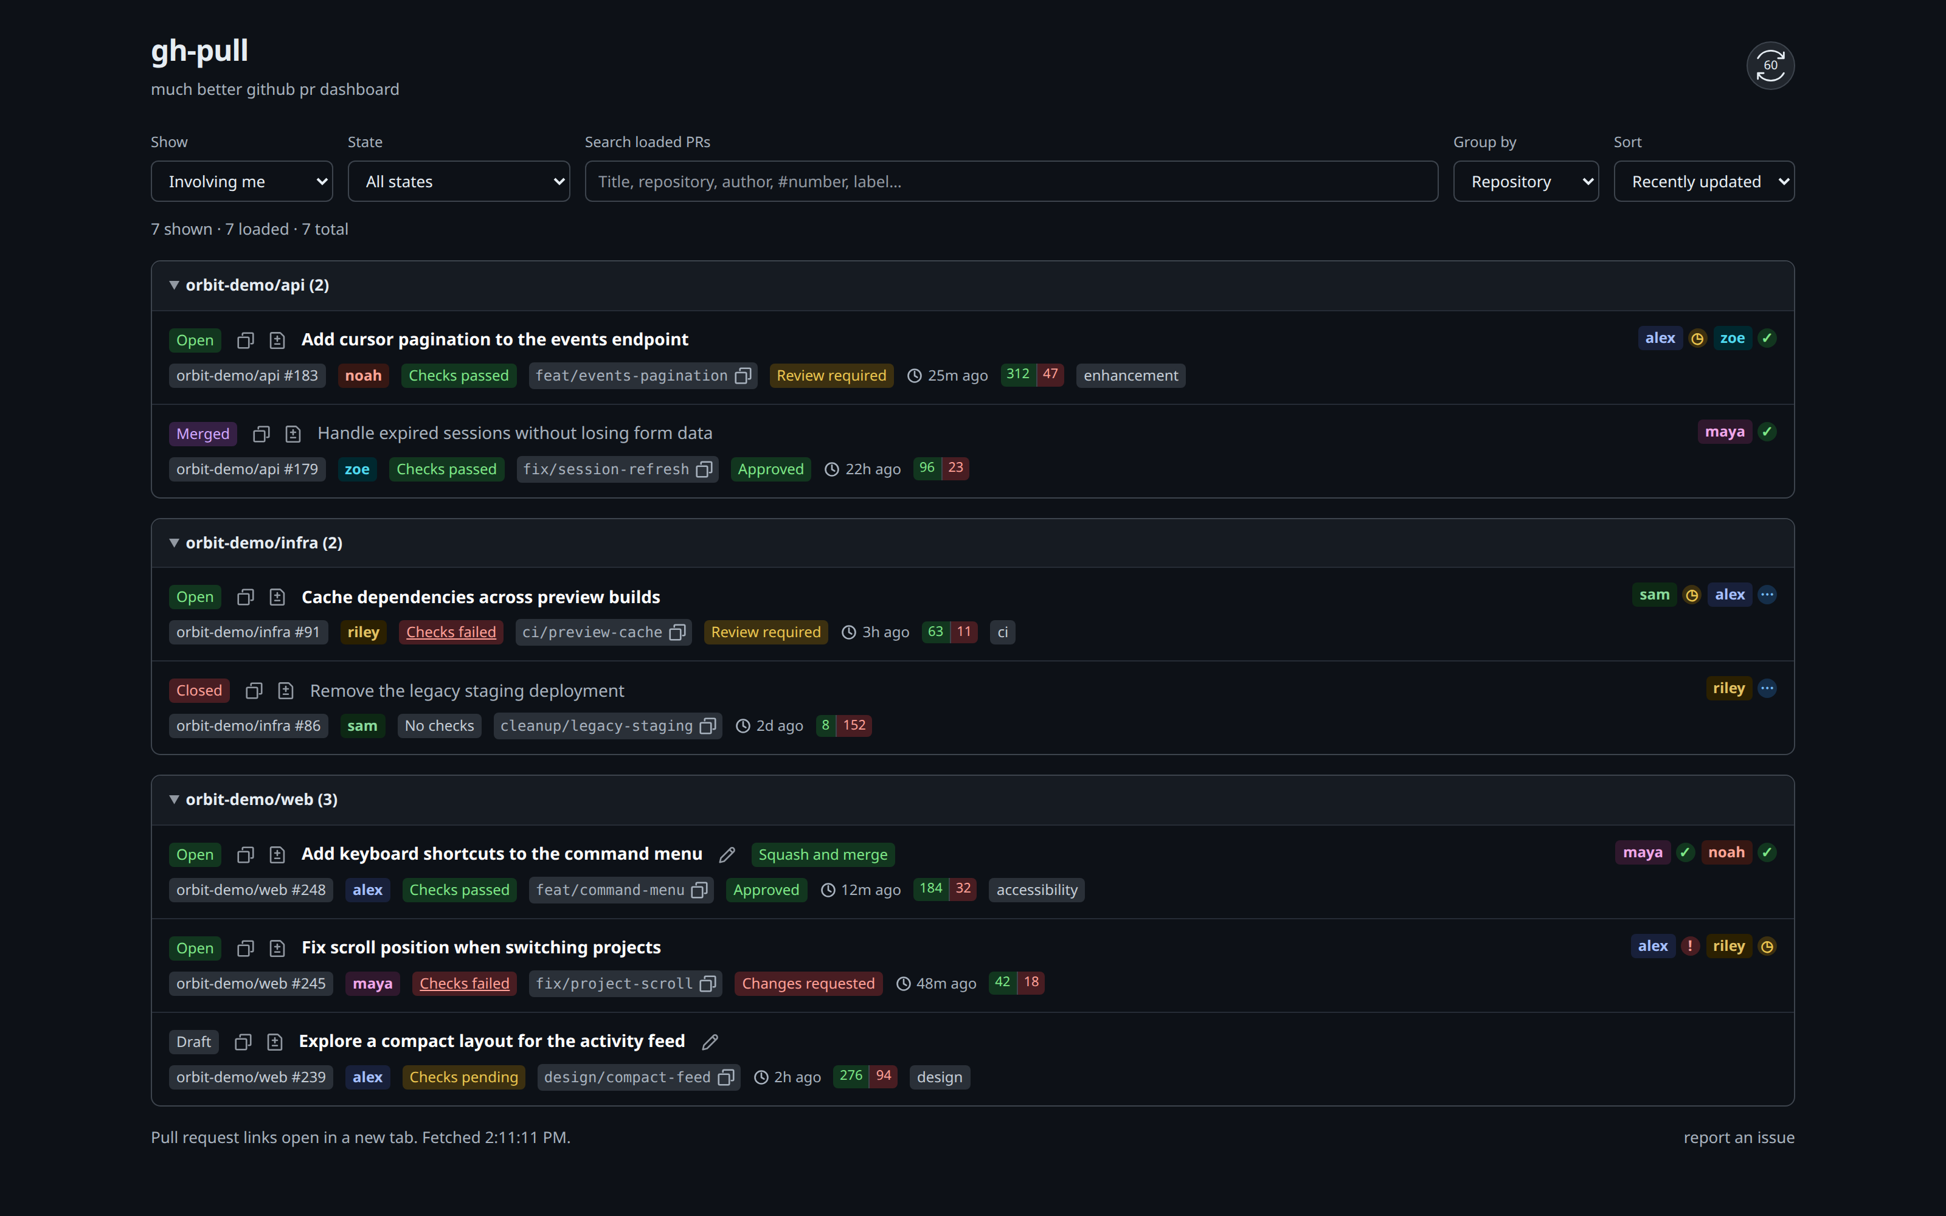Open Checks failed link on orbit-demo/infra #91
This screenshot has height=1216, width=1946.
coord(451,632)
